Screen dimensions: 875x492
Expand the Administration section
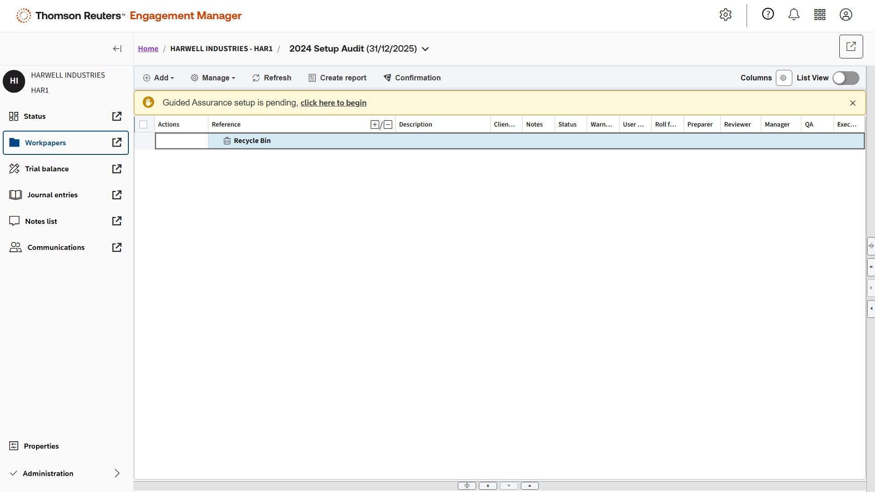tap(117, 473)
